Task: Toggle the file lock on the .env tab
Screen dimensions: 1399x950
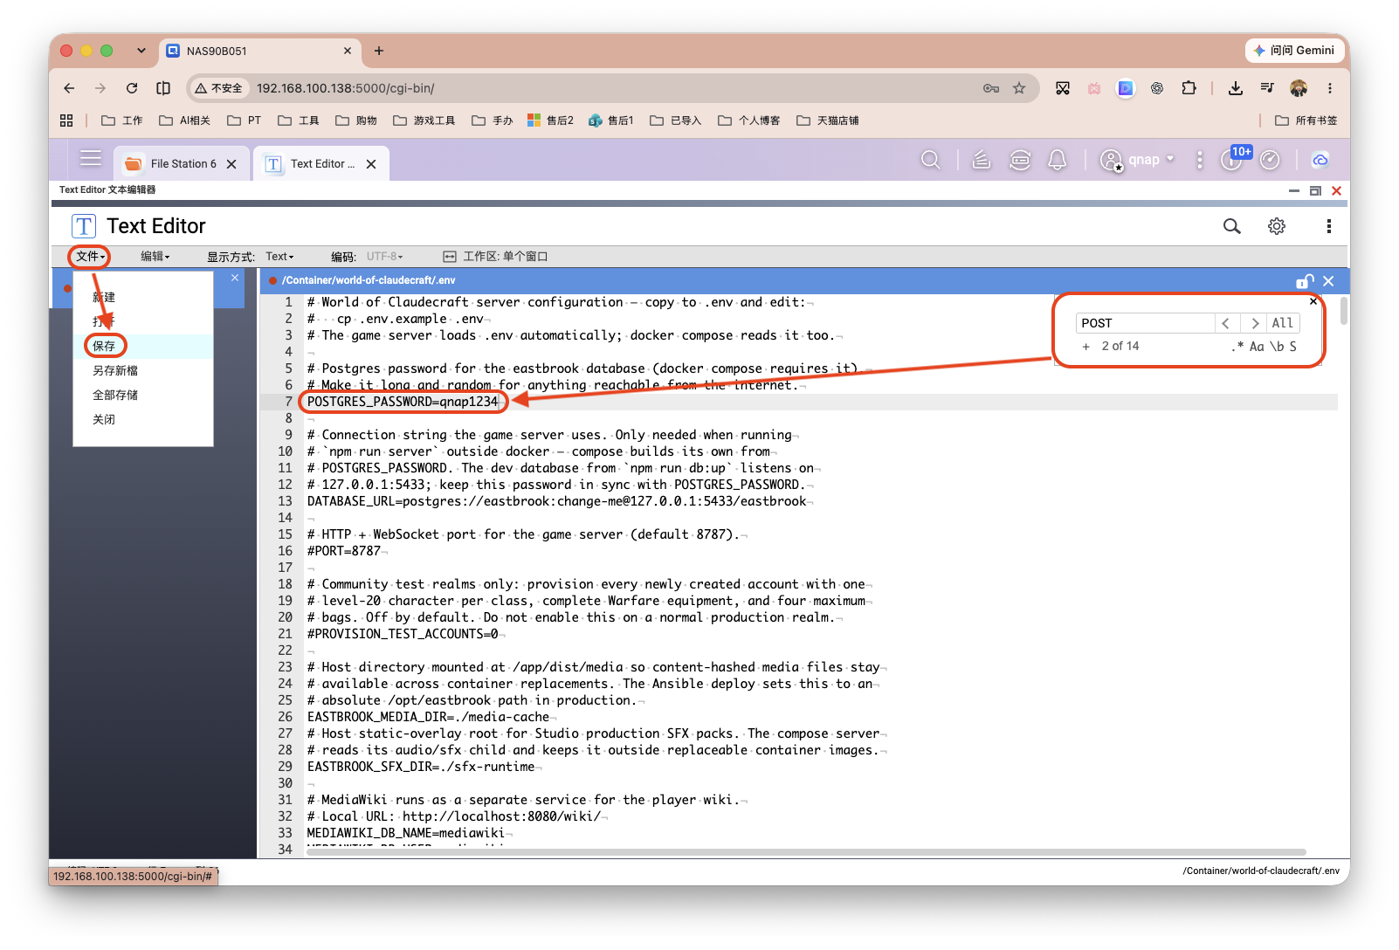Action: point(1305,280)
